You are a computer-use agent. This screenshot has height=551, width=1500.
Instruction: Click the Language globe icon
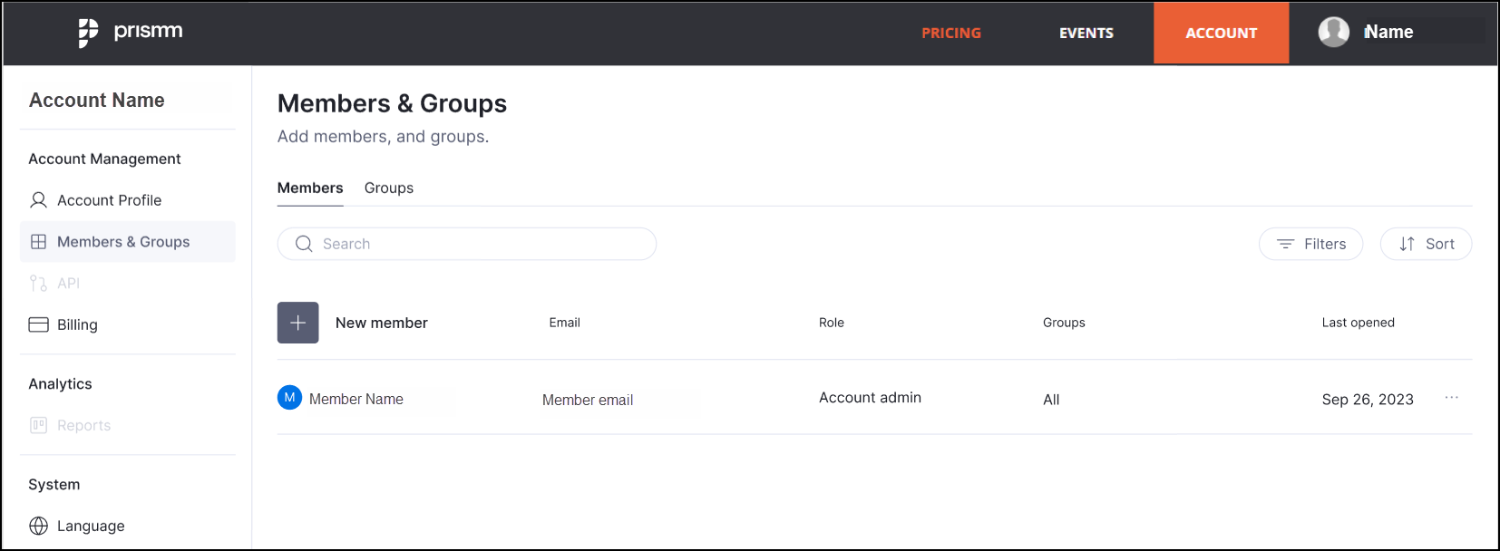tap(38, 526)
